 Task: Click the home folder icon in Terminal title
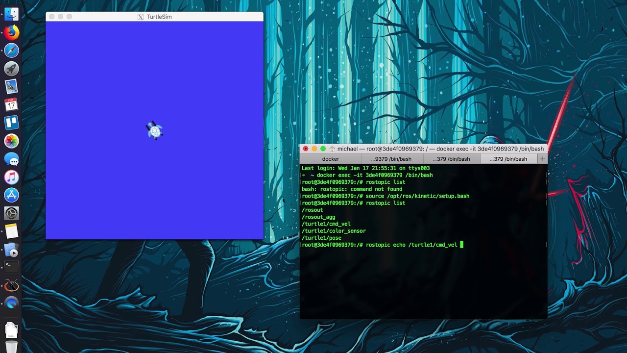(332, 149)
